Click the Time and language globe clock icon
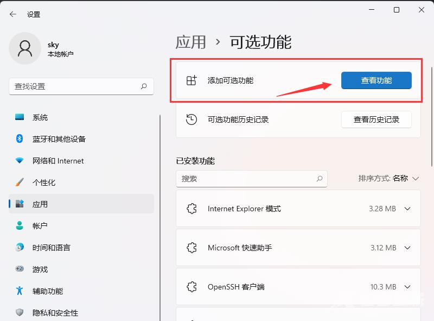Screen dimensions: 434x321 point(20,247)
